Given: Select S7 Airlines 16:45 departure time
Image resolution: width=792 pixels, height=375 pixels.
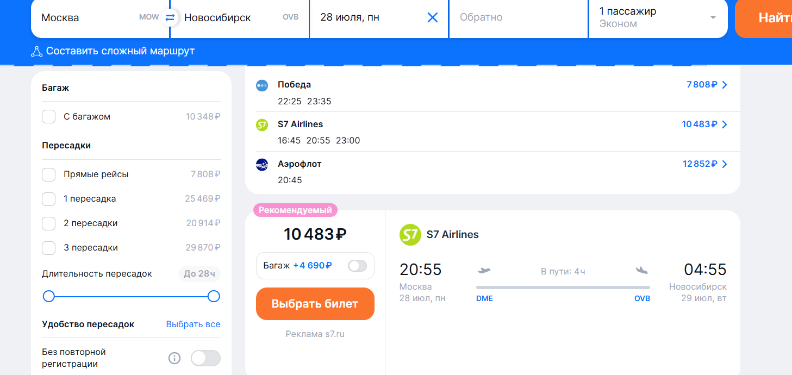Looking at the screenshot, I should coord(289,141).
